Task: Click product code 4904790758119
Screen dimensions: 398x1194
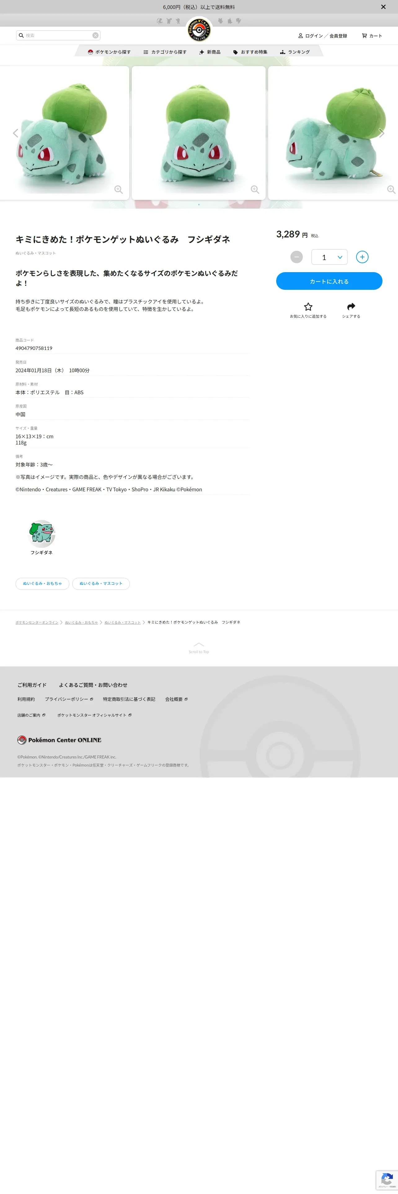Action: tap(34, 348)
